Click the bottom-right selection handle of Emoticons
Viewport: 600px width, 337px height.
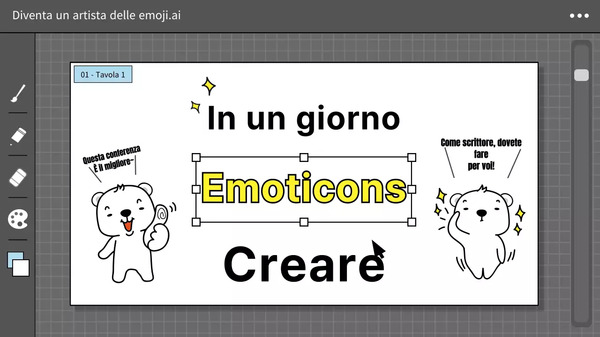pyautogui.click(x=411, y=222)
